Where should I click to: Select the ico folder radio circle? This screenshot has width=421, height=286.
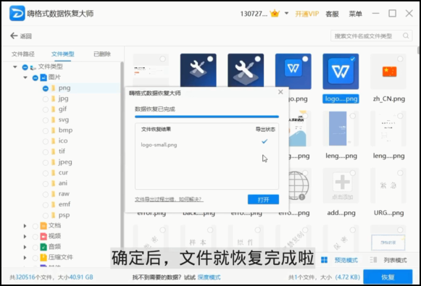tap(46, 141)
